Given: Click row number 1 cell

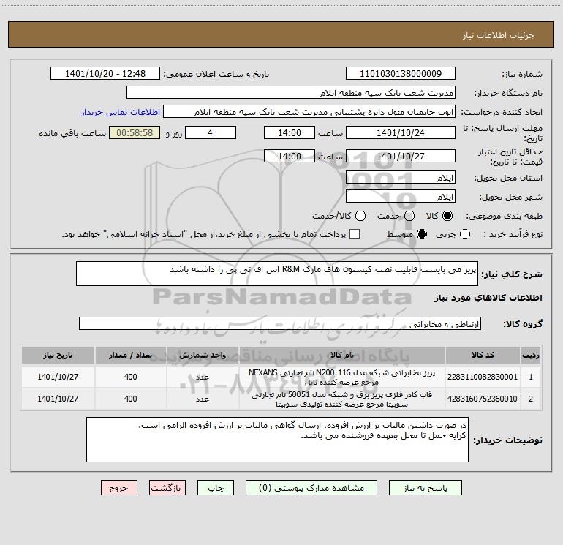Looking at the screenshot, I should coord(531,377).
